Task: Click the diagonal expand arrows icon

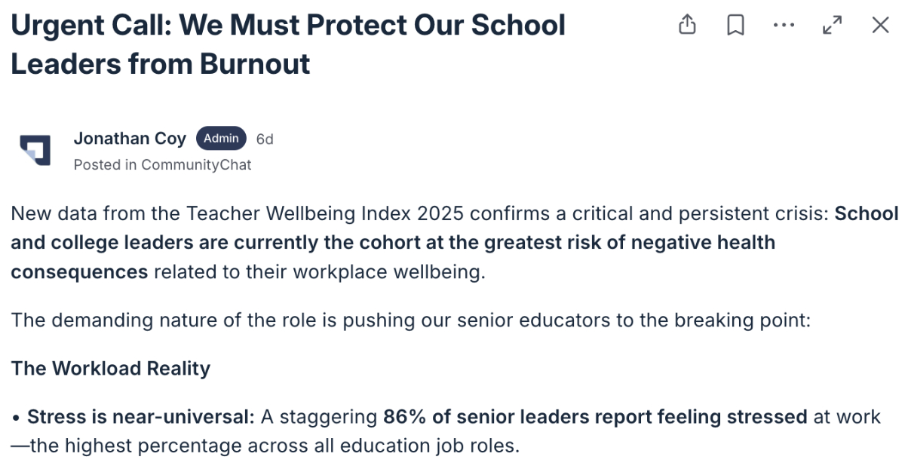Action: point(832,25)
